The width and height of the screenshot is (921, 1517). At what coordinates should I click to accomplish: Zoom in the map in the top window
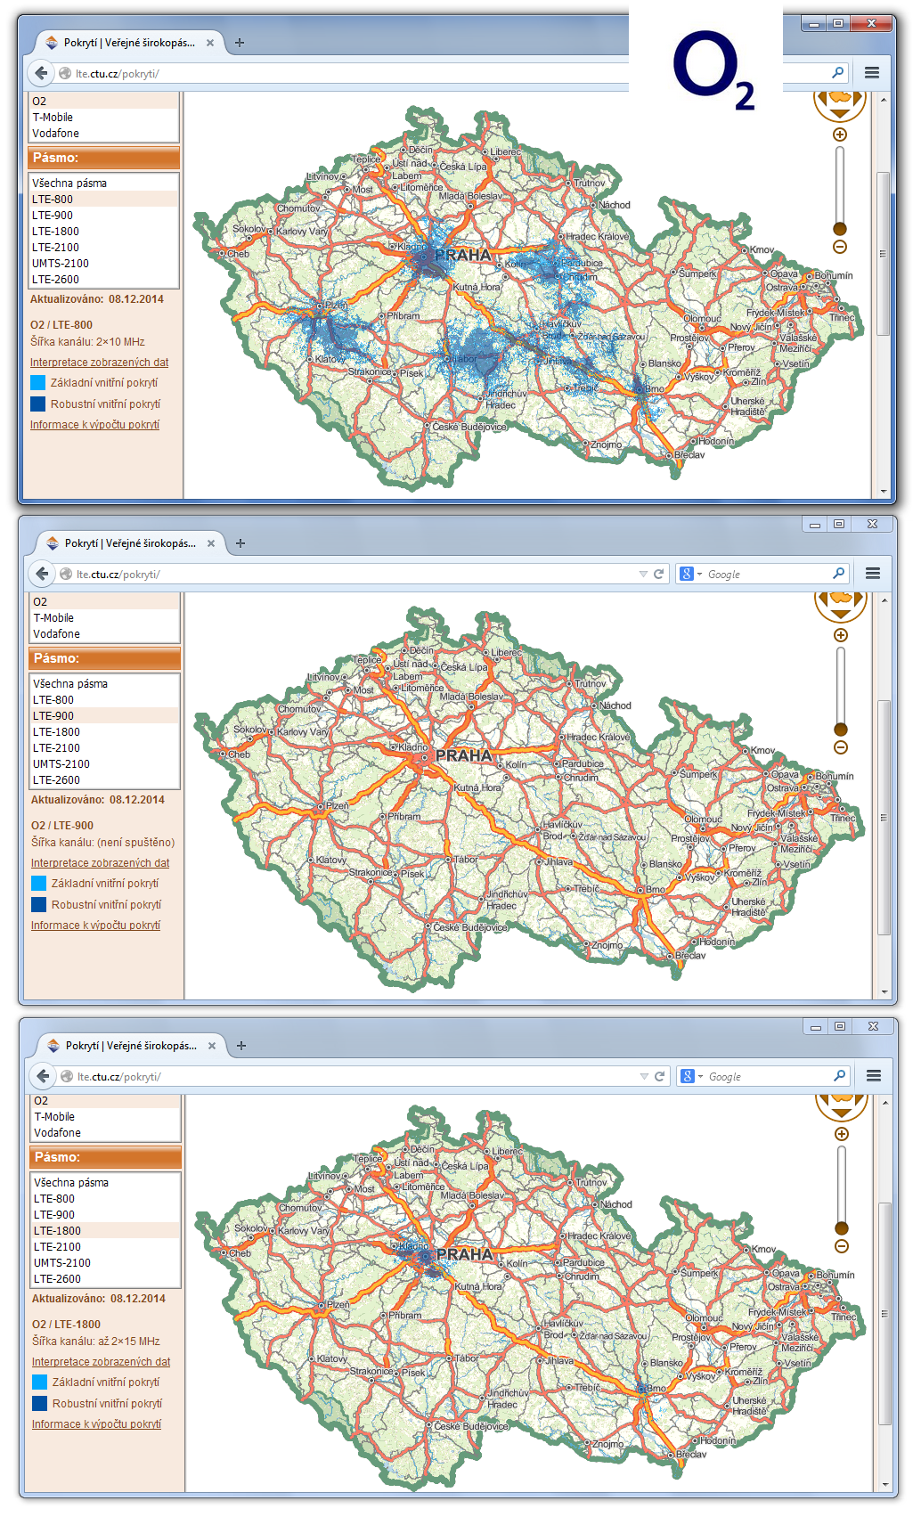[839, 135]
